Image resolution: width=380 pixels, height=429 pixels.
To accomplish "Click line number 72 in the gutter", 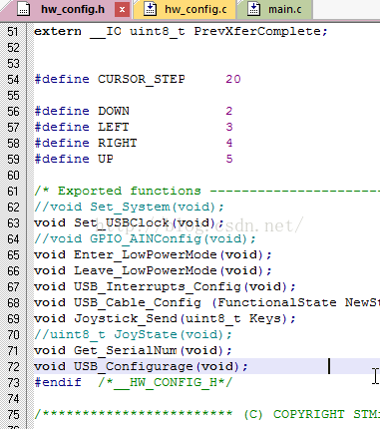I will [x=13, y=367].
